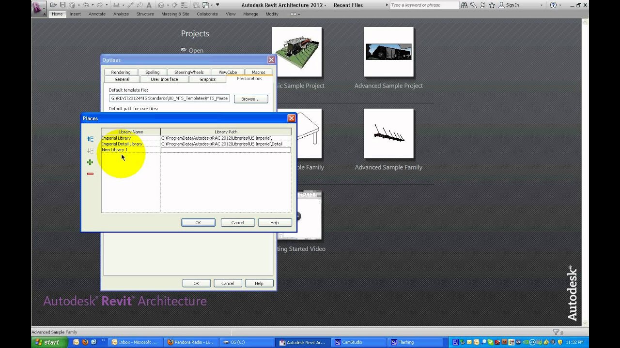Image resolution: width=620 pixels, height=348 pixels.
Task: Open the Customize Quick Access Toolbar dropdown
Action: [217, 5]
